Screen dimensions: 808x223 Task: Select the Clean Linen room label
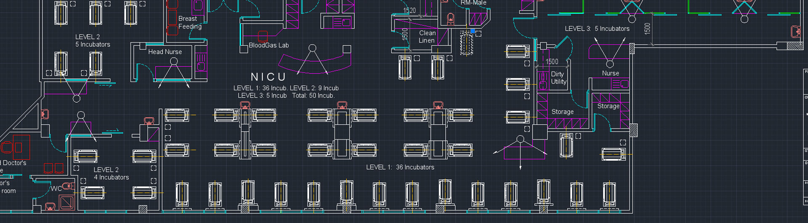pyautogui.click(x=427, y=37)
